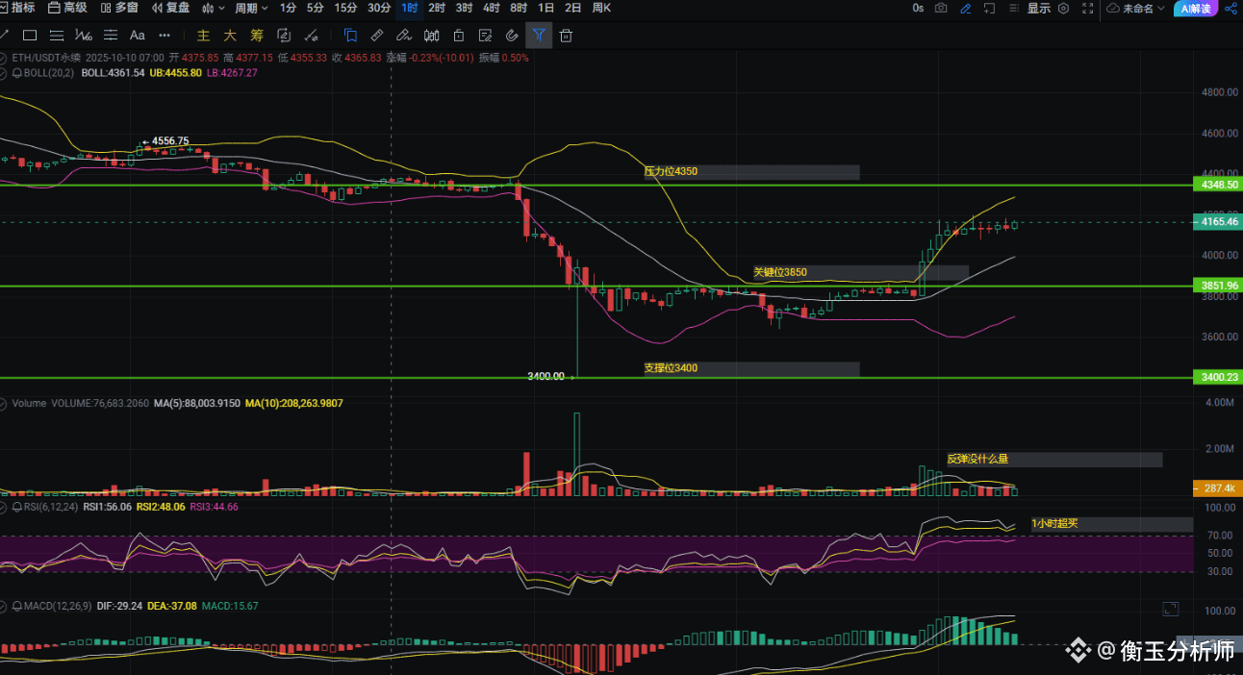Toggle the MACD indicator panel circle

pos(5,606)
